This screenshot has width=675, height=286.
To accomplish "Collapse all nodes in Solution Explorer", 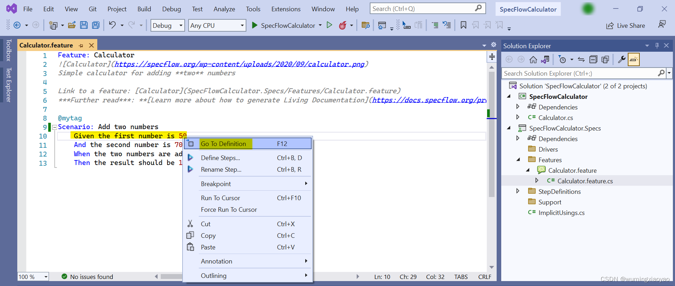I will 593,59.
